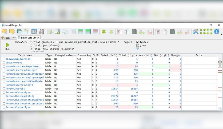The height and width of the screenshot is (129, 223).
Task: Open settings with the wrench tools icon
Action: click(x=196, y=31)
